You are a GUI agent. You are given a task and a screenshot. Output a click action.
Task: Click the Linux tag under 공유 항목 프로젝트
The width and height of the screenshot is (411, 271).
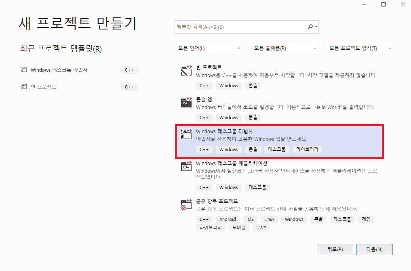pos(269,219)
